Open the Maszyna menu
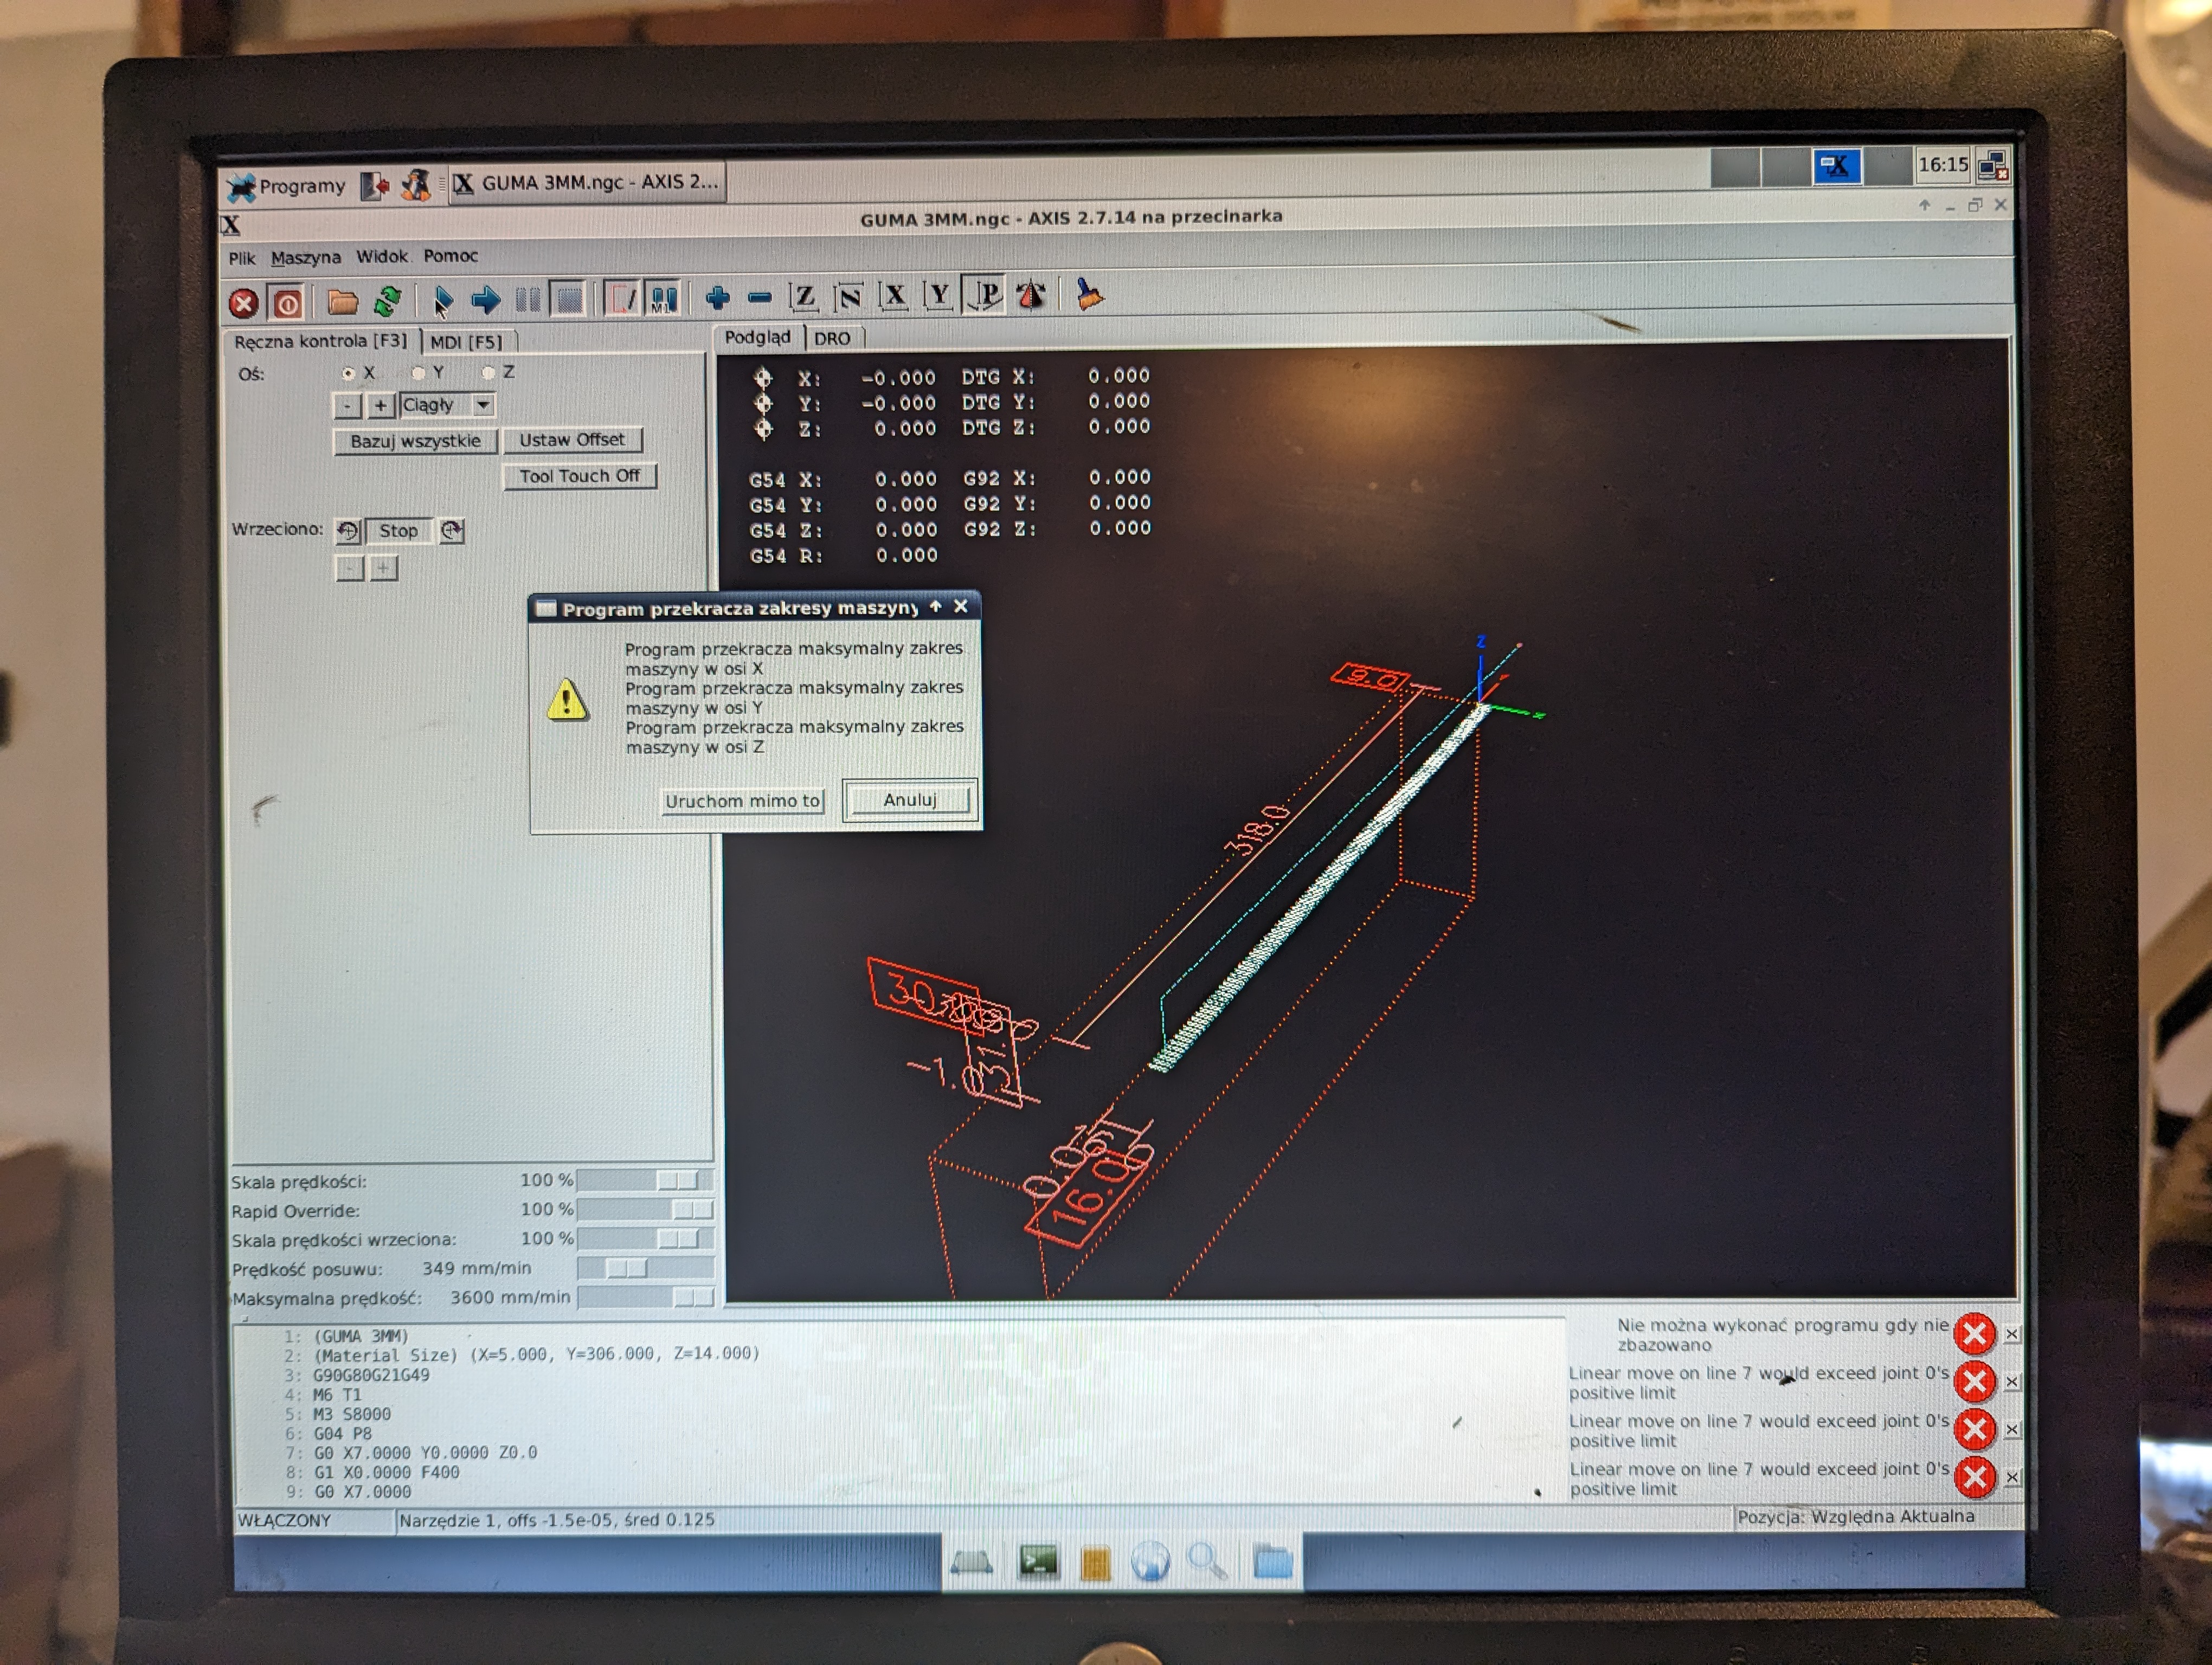The height and width of the screenshot is (1665, 2212). tap(305, 258)
